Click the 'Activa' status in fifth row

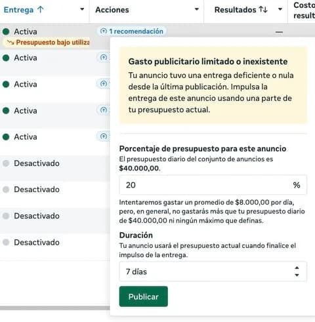point(26,137)
